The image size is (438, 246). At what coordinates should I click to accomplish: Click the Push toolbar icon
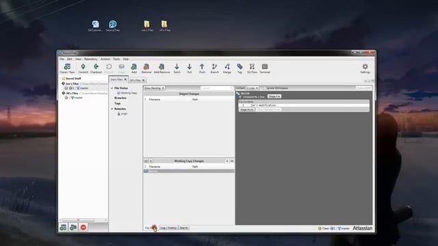point(202,68)
